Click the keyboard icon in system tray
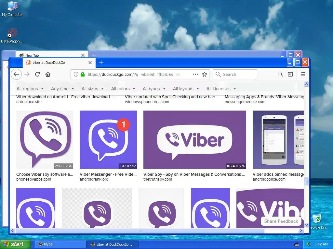This screenshot has height=249, width=333. point(297,244)
